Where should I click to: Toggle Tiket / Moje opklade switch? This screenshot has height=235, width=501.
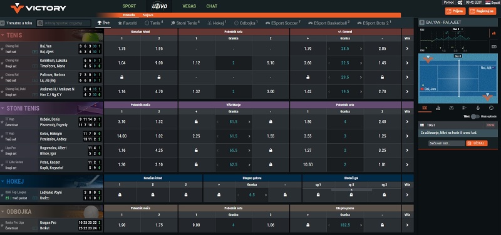click(475, 116)
